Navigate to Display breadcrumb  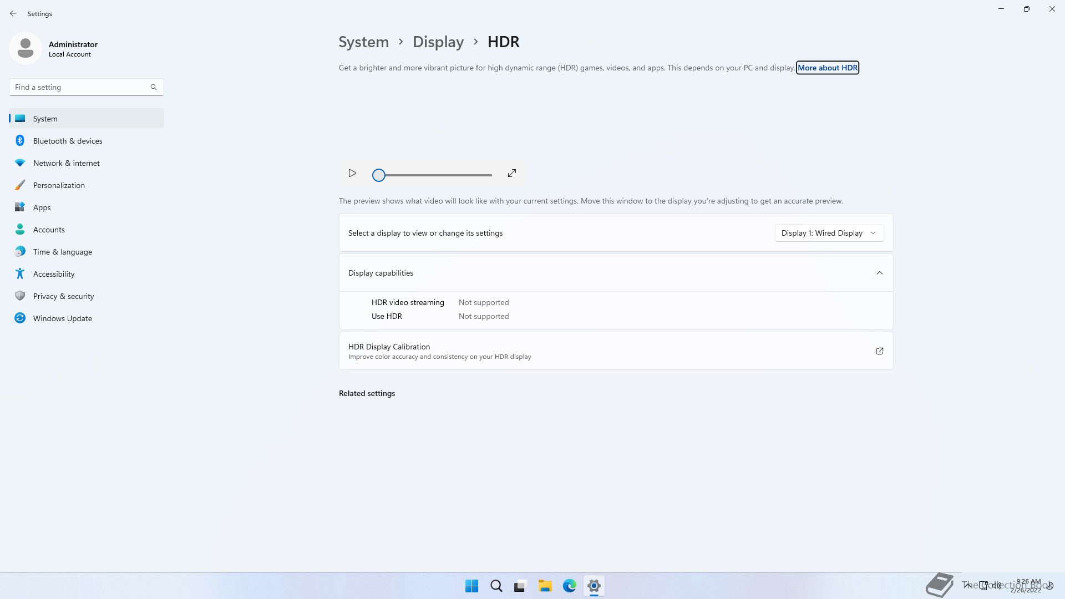(x=438, y=42)
